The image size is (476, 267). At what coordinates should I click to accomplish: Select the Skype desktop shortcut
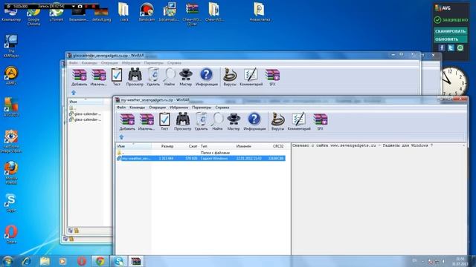[x=11, y=203]
